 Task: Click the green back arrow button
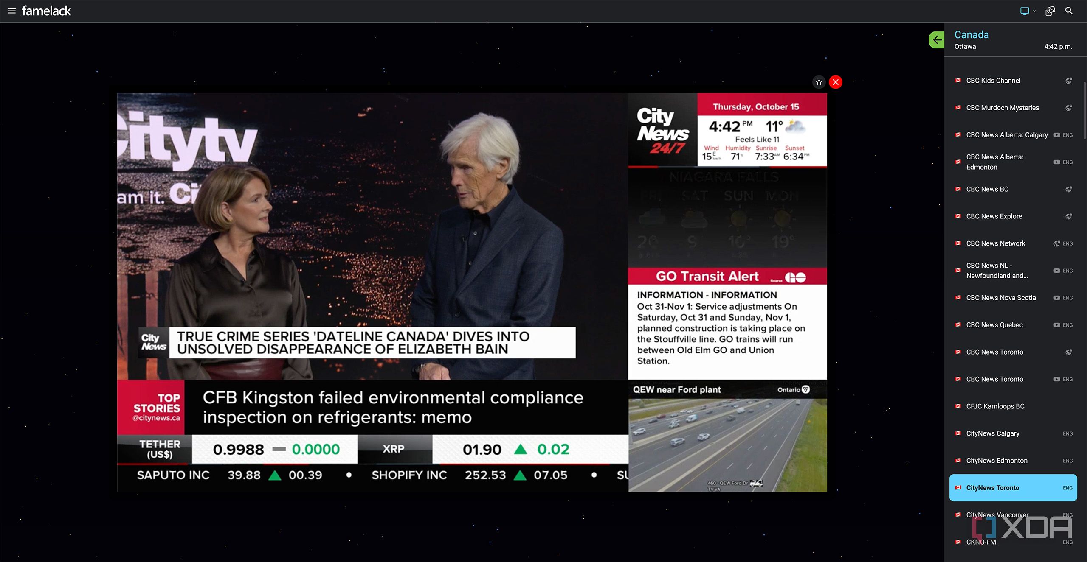[936, 40]
